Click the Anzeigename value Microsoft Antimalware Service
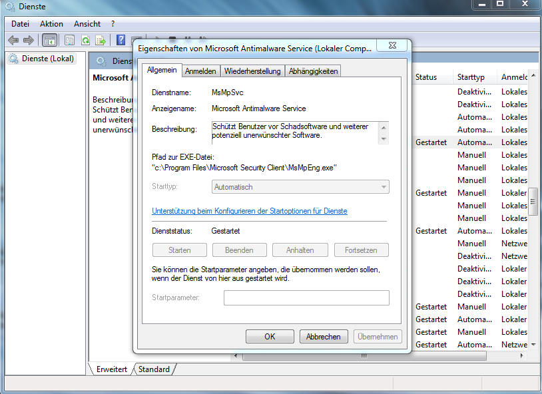The image size is (542, 394). pyautogui.click(x=258, y=108)
